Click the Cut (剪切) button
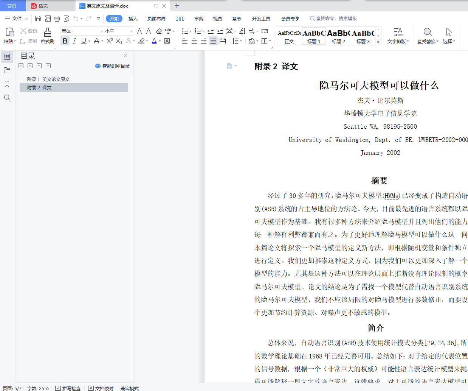Screen dimensions: 468x391 point(29,31)
